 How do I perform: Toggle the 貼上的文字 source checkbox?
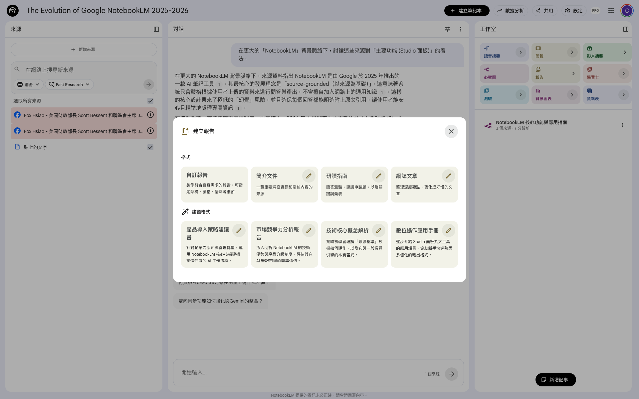150,147
